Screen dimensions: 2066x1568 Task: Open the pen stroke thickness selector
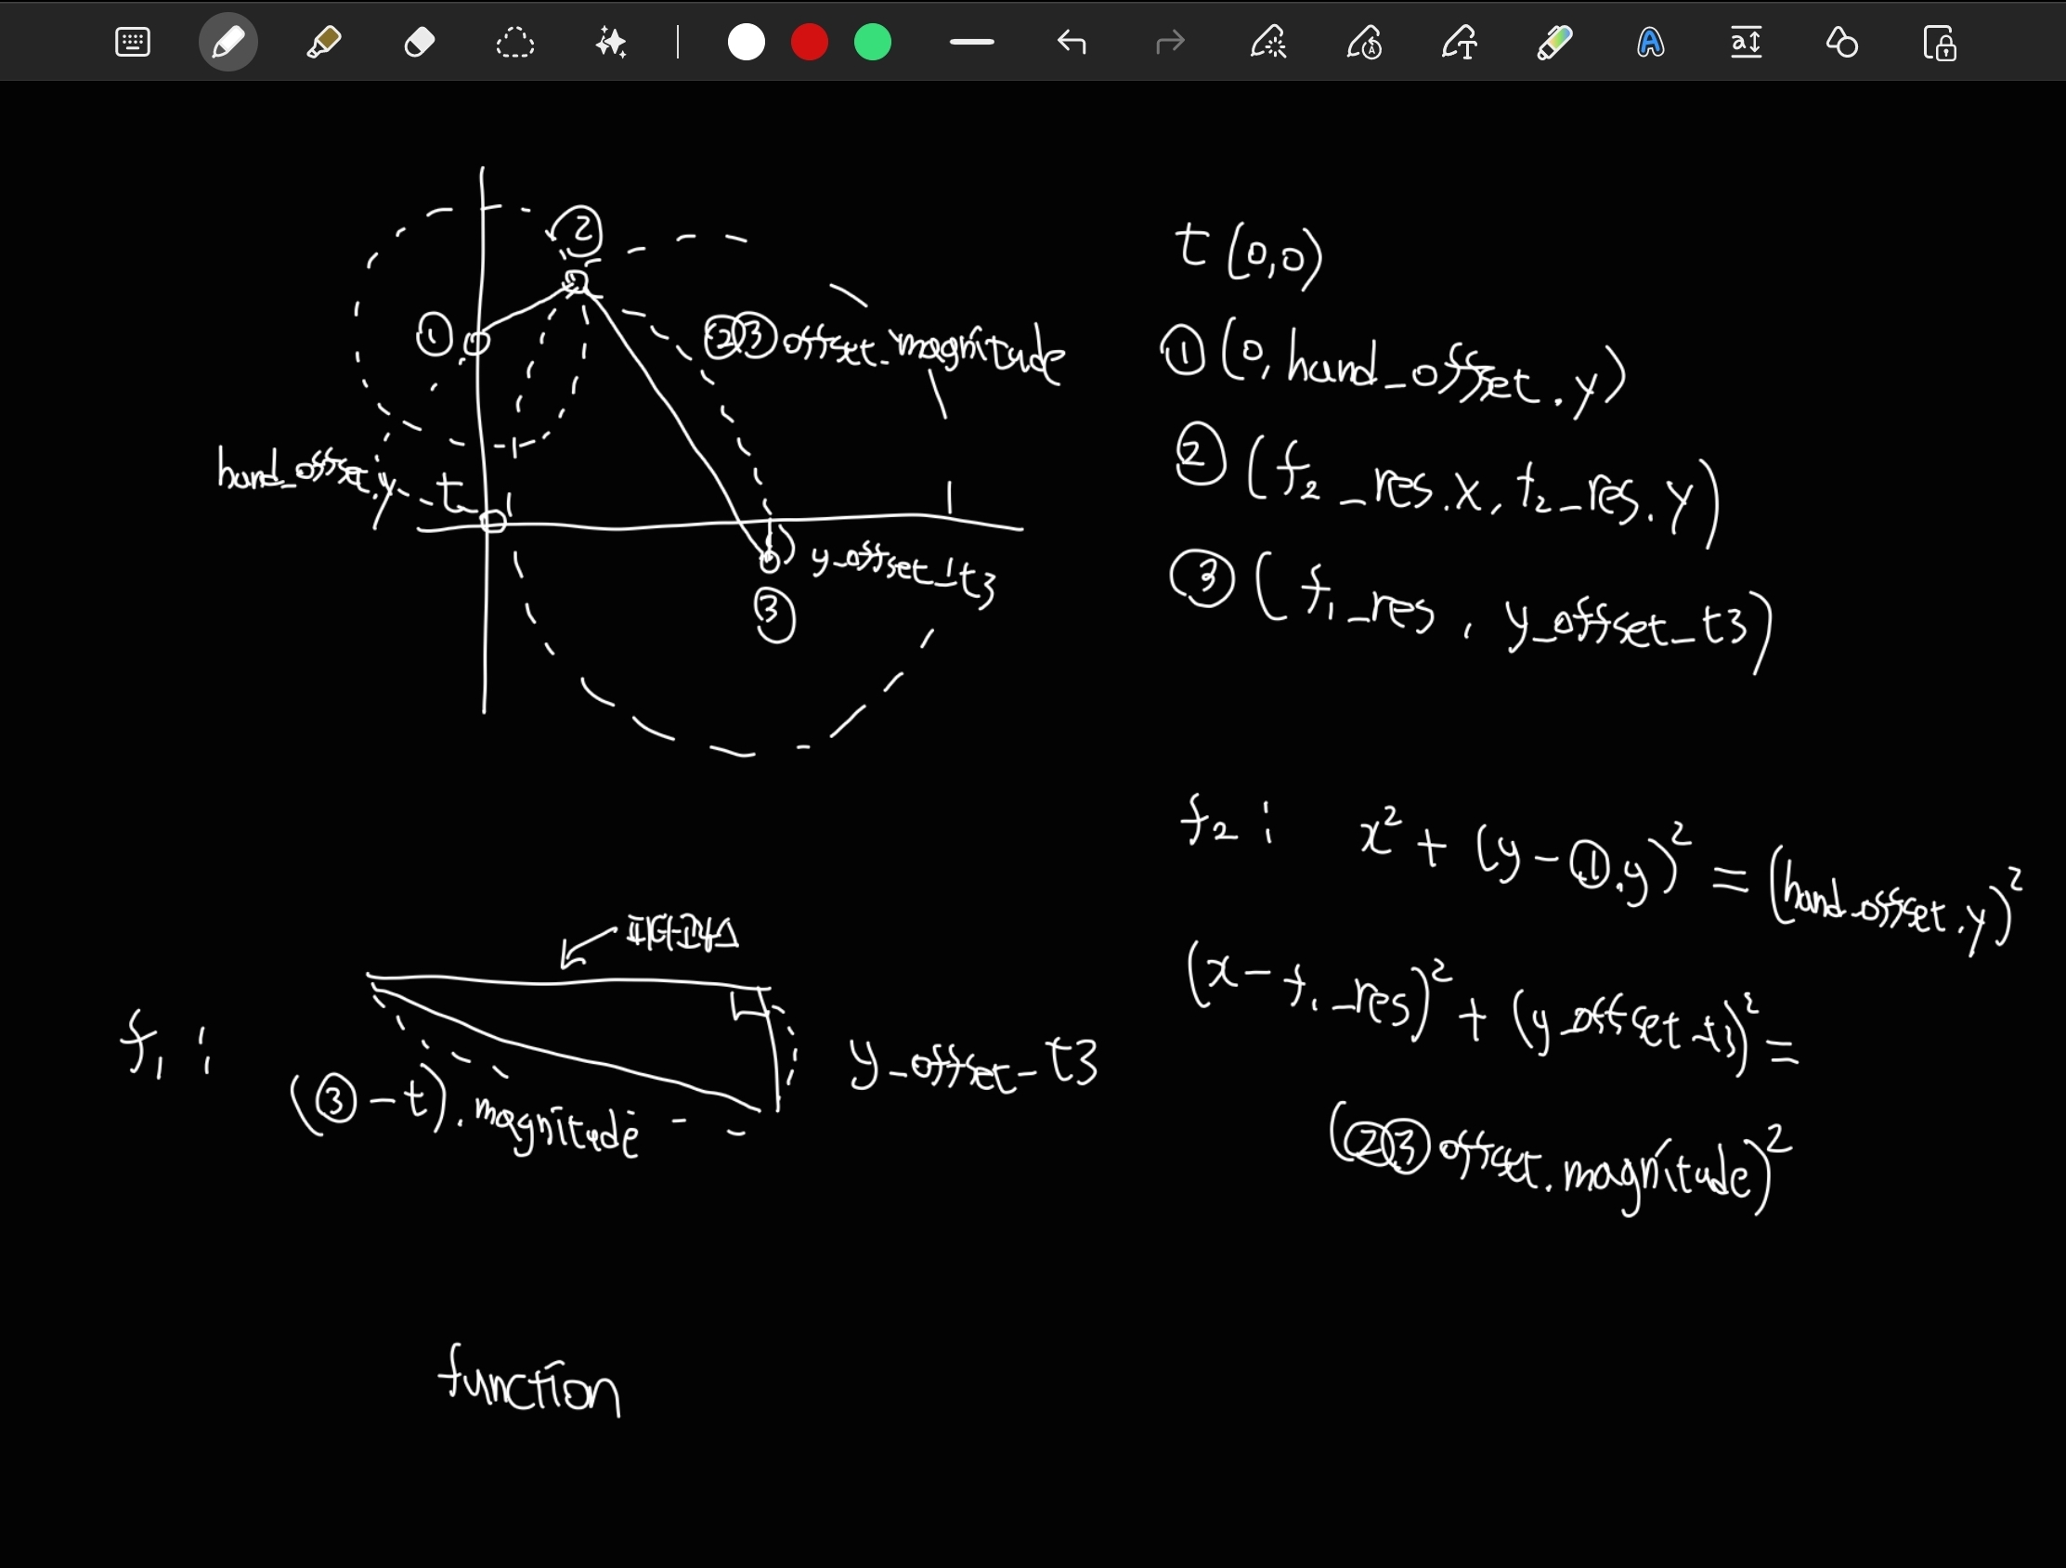[971, 43]
